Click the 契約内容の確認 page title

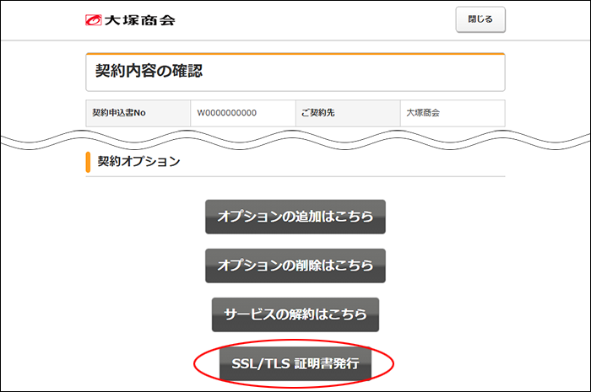pyautogui.click(x=149, y=71)
